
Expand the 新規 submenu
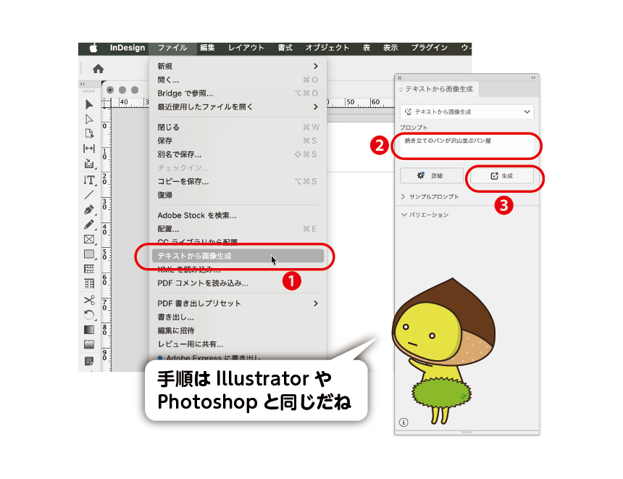click(238, 66)
